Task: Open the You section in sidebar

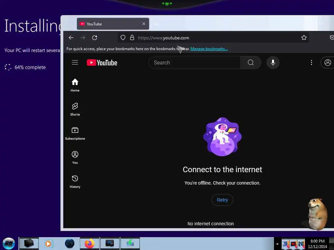Action: tap(75, 158)
